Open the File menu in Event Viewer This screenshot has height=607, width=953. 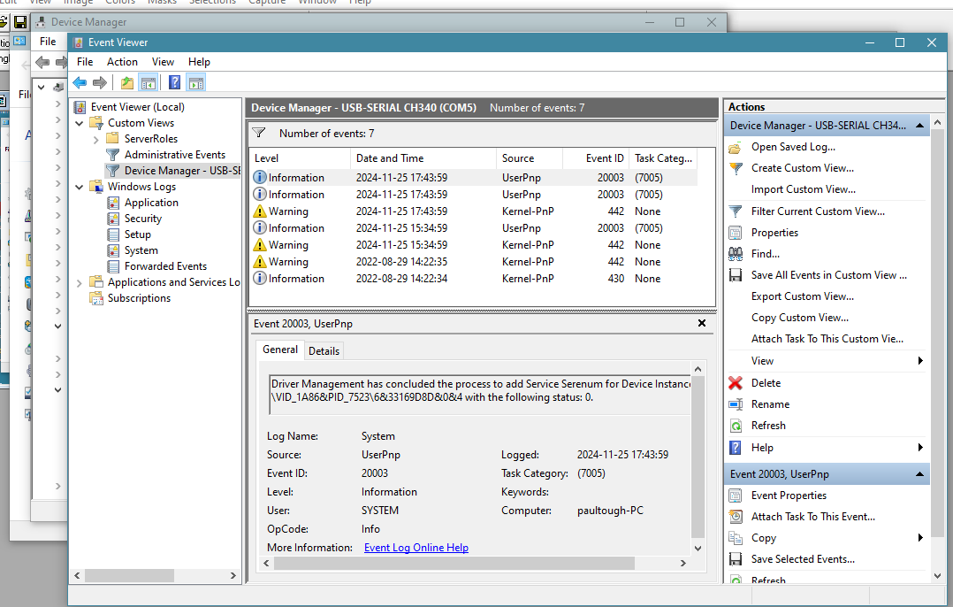[85, 61]
